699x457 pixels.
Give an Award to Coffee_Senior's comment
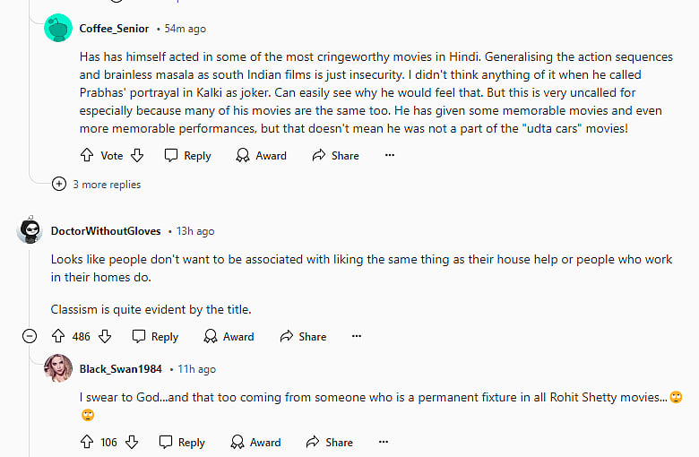point(262,155)
